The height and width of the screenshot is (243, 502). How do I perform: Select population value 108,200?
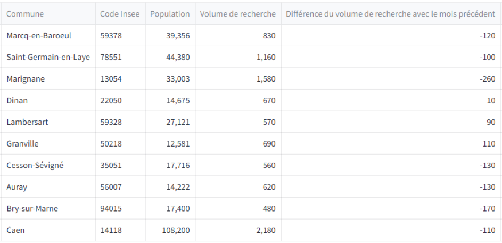point(176,230)
